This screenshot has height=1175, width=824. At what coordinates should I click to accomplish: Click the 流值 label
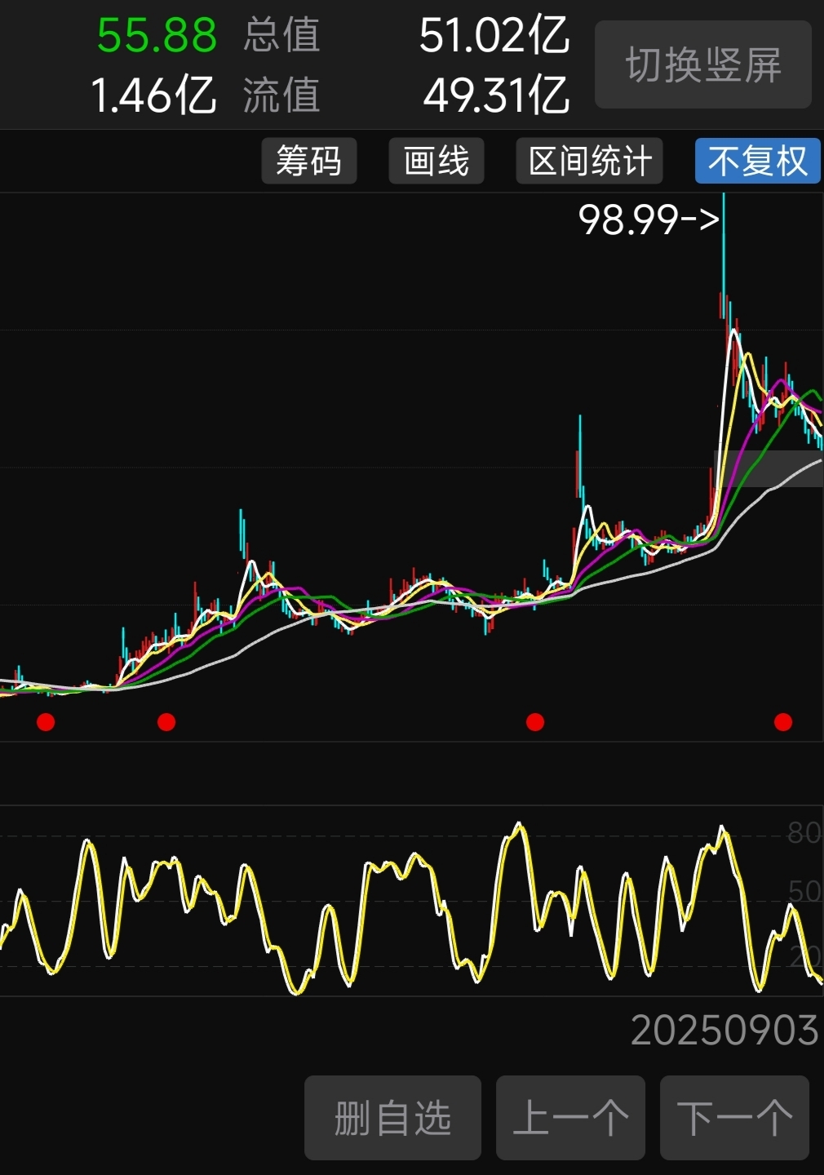pos(281,95)
